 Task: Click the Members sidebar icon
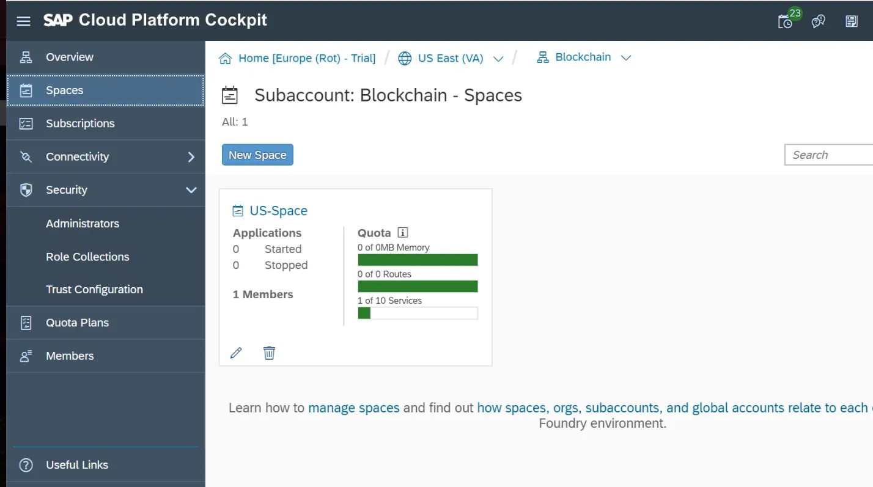26,356
